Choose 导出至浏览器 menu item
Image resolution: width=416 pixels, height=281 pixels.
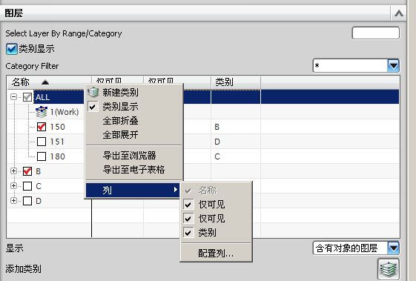click(134, 156)
